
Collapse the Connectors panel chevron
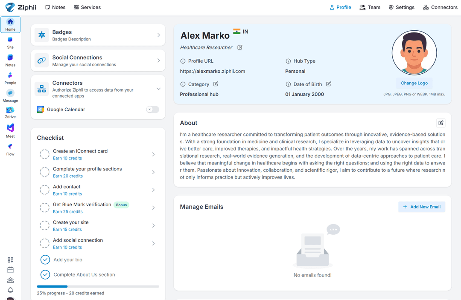tap(158, 89)
